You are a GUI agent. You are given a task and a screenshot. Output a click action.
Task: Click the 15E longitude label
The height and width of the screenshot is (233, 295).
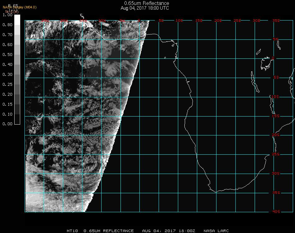199,21
